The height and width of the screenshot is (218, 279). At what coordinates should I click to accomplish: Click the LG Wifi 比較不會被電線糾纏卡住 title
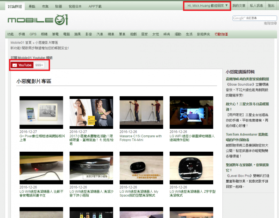(41, 194)
